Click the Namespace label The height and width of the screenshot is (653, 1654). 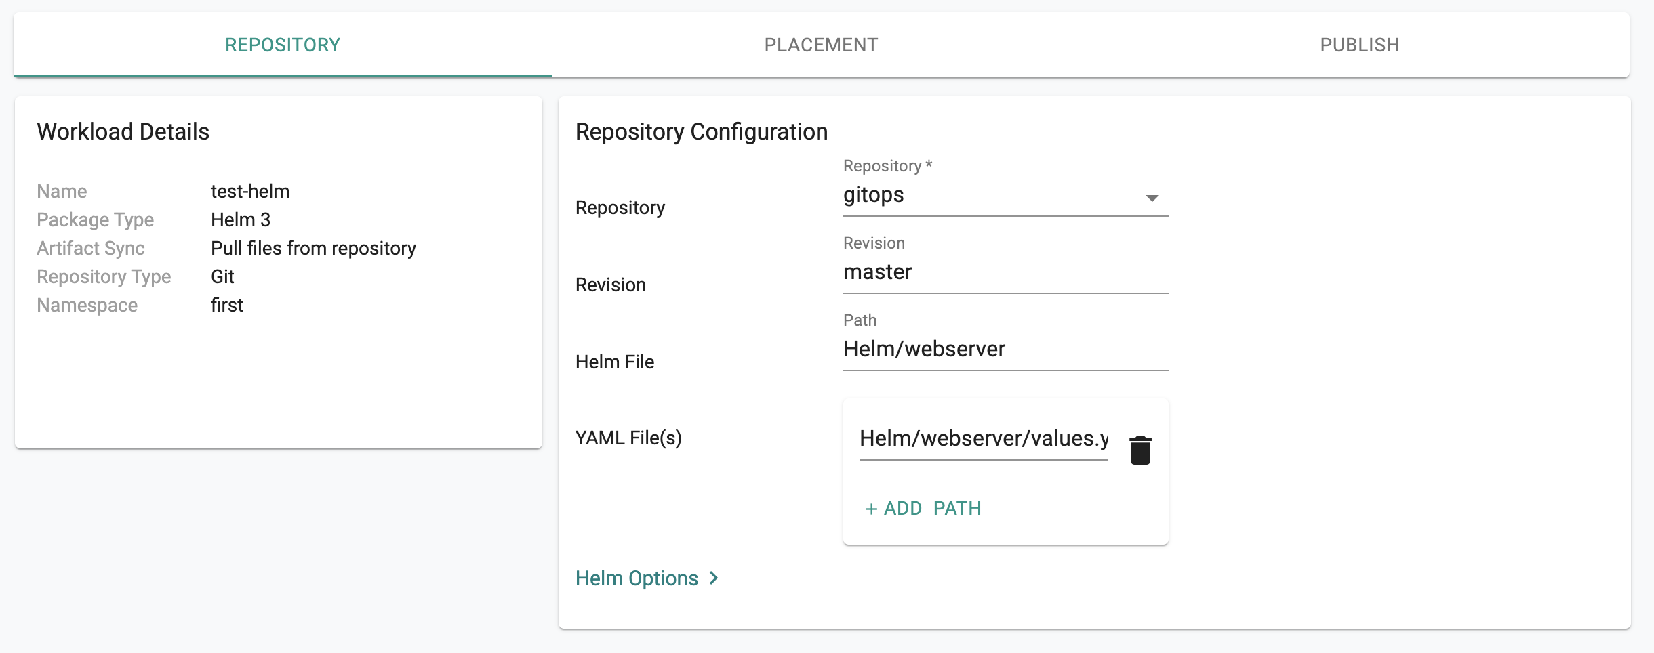87,306
